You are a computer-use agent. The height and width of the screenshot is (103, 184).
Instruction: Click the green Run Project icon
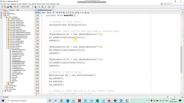click(45, 7)
